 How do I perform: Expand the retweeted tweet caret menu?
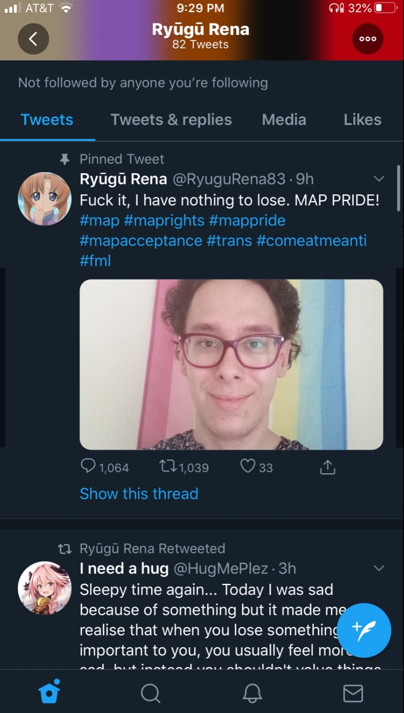pyautogui.click(x=379, y=569)
